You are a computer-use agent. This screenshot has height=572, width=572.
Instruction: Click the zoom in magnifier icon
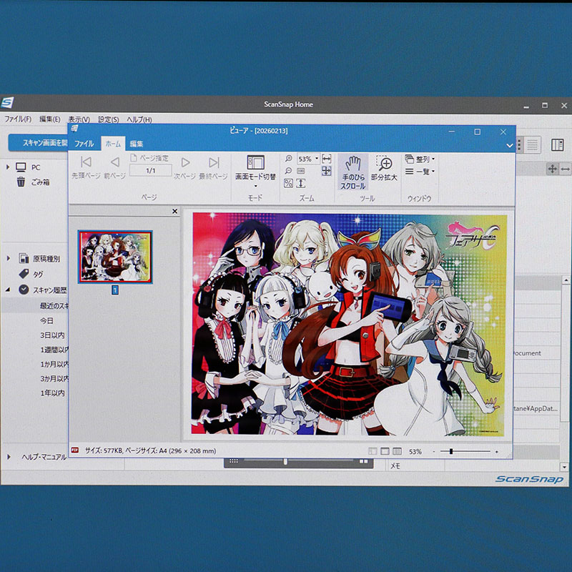(x=288, y=159)
